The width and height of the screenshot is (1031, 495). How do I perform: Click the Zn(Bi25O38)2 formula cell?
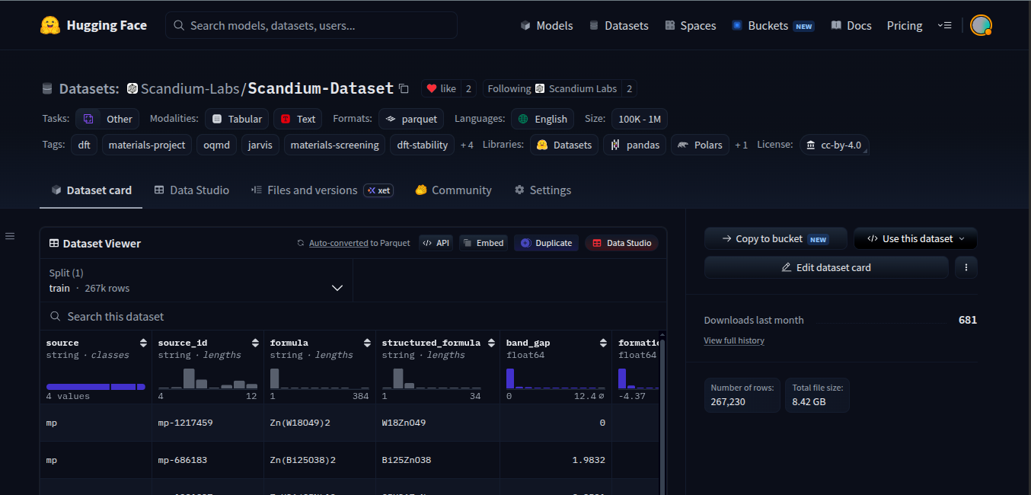pos(319,460)
